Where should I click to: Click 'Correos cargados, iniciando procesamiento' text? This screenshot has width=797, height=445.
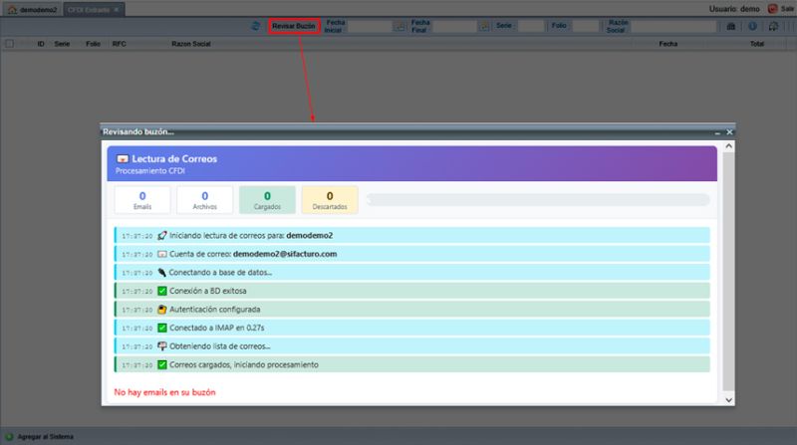click(244, 364)
